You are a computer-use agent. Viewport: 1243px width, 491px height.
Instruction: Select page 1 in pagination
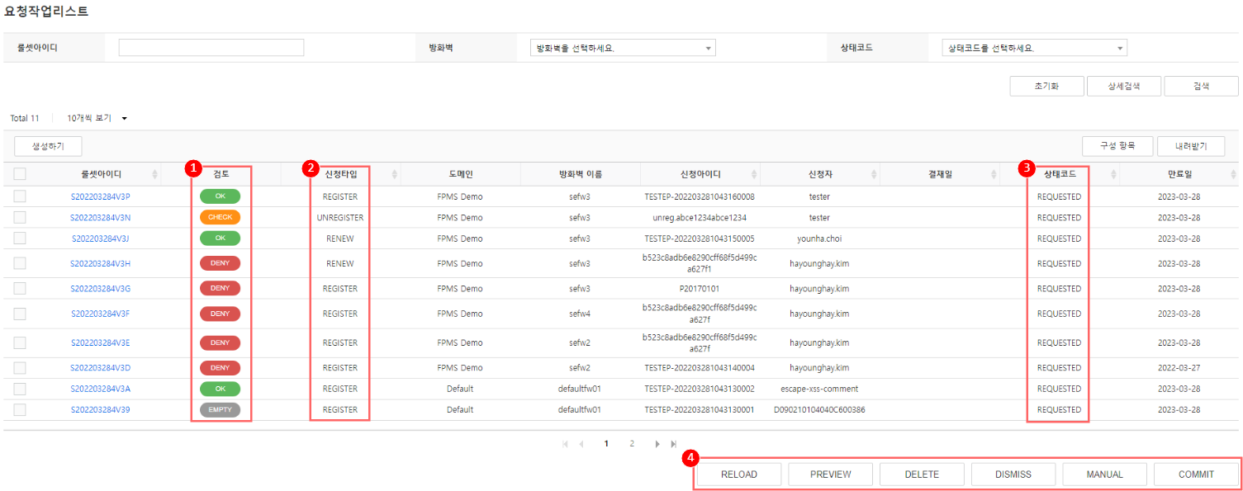click(x=606, y=444)
